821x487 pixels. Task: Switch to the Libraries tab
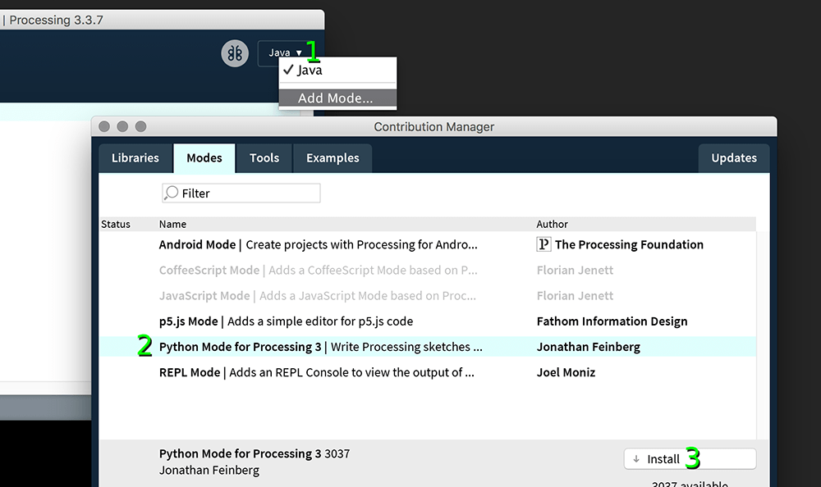point(135,158)
